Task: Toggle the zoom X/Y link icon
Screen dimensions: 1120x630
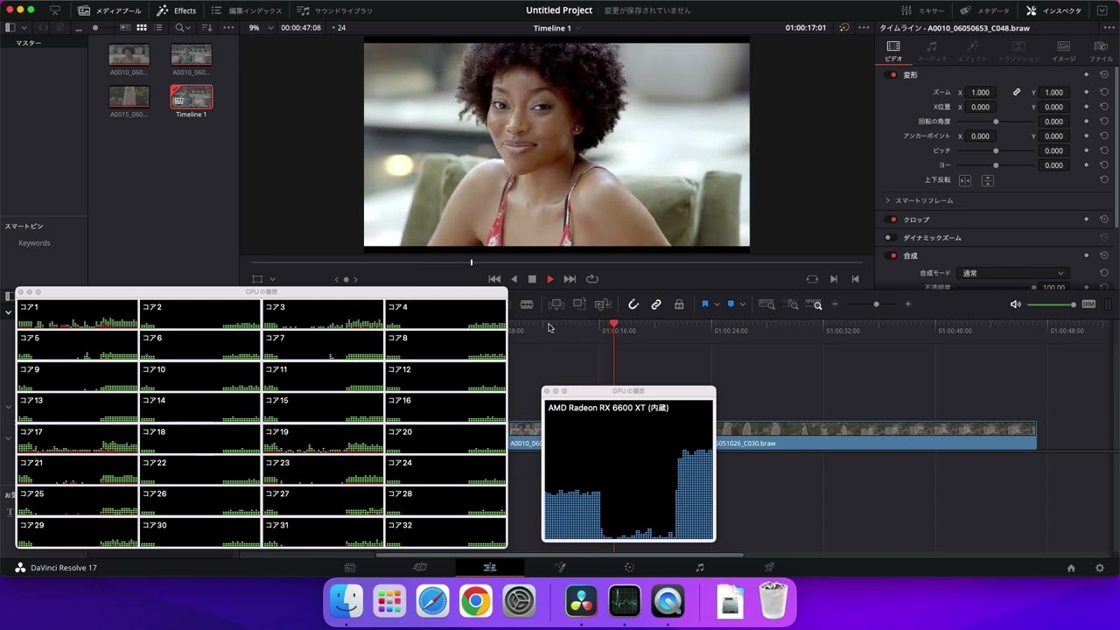Action: click(1017, 92)
